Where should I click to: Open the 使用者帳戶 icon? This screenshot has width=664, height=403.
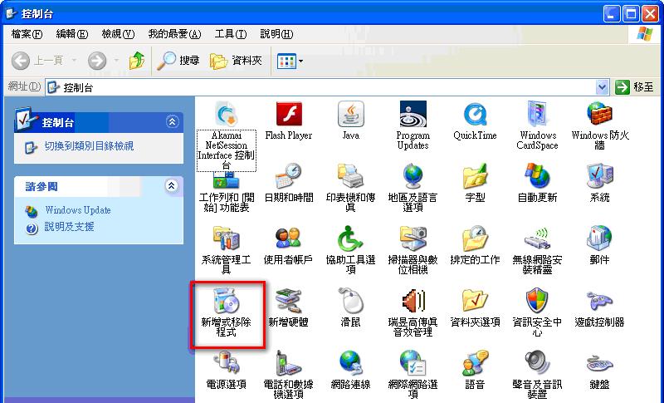[x=288, y=238]
